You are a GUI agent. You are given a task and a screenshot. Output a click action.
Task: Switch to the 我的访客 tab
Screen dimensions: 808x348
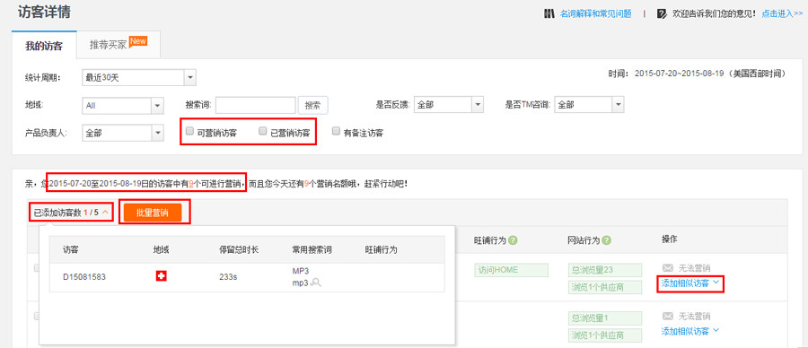click(44, 46)
